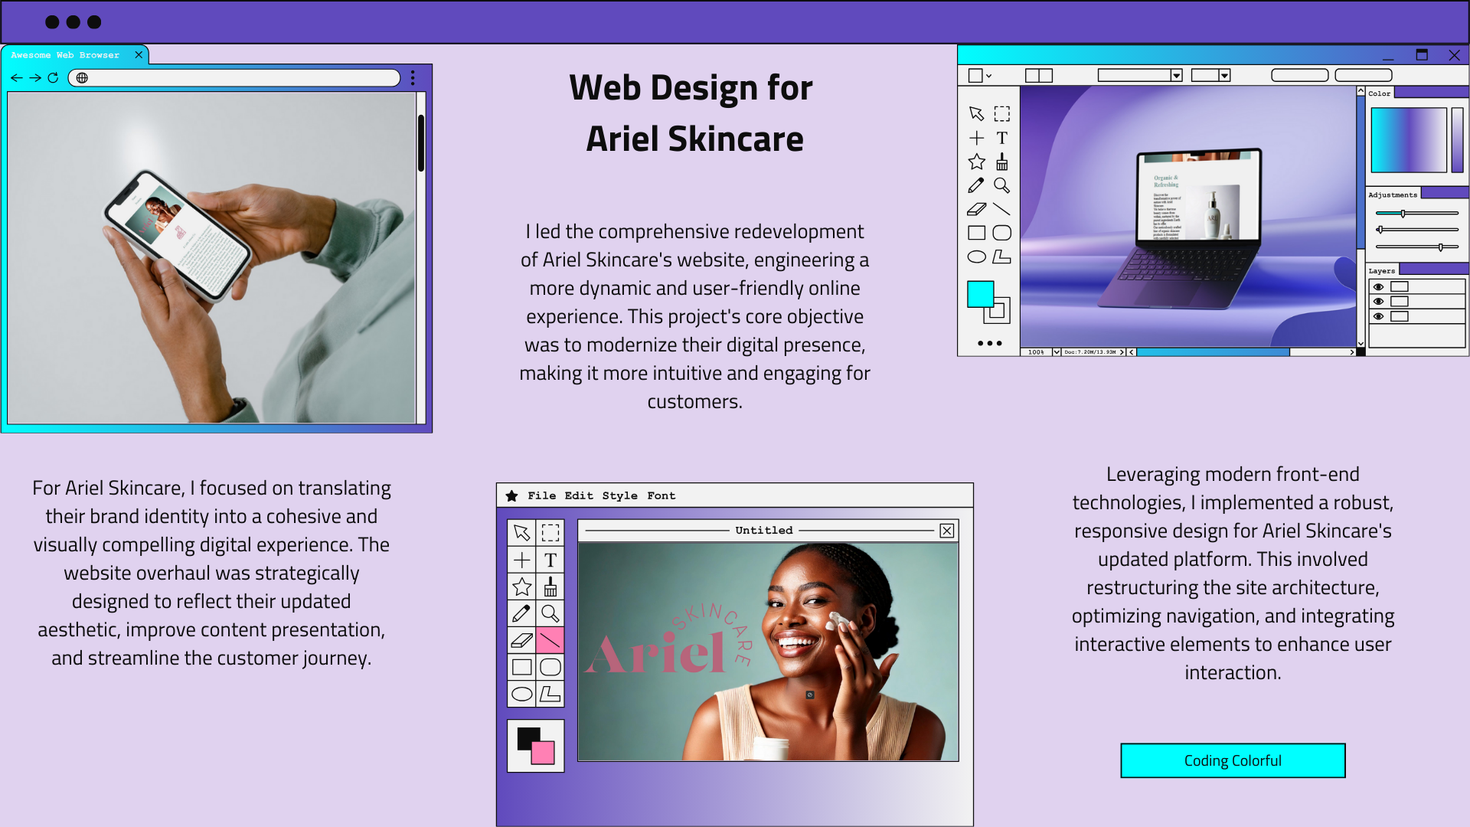Select the eraser tool in top-right editor
The width and height of the screenshot is (1470, 827).
coord(976,209)
